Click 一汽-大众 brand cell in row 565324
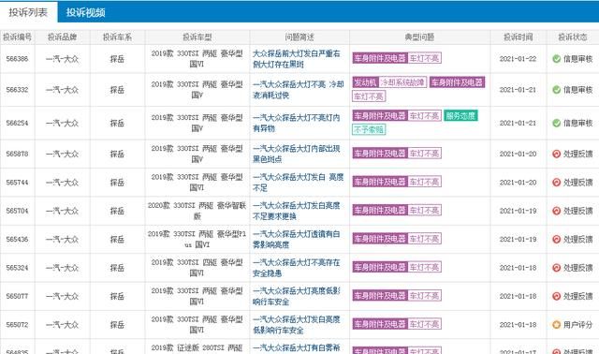Image resolution: width=599 pixels, height=354 pixels. [63, 268]
